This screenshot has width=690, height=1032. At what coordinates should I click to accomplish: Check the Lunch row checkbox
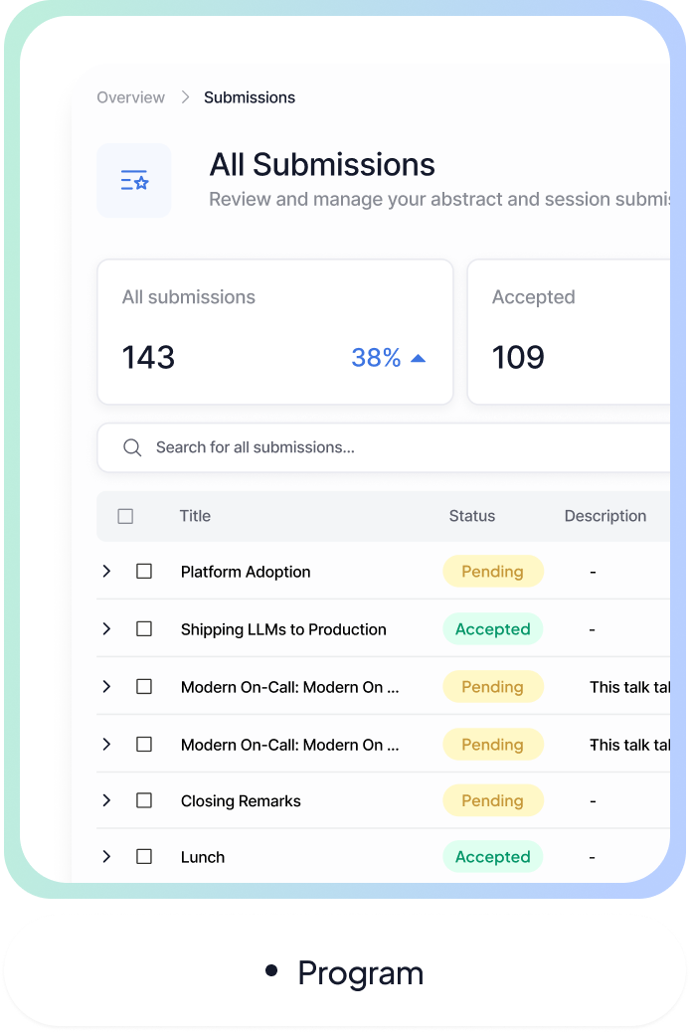point(144,856)
